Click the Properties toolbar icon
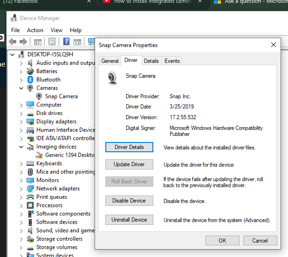 52,41
